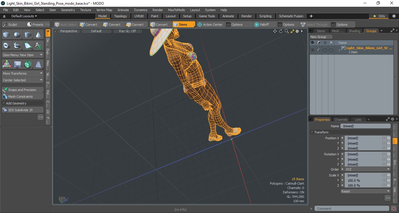Image resolution: width=399 pixels, height=213 pixels.
Task: Open Snaps and Precision
Action: tap(23, 90)
